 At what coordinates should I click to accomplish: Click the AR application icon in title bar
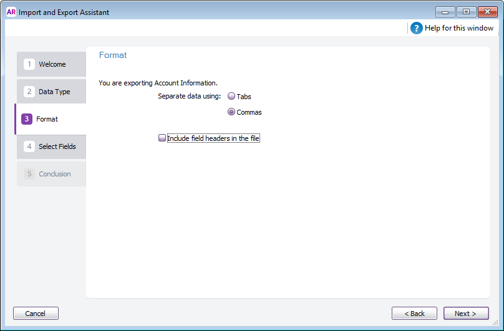point(11,11)
